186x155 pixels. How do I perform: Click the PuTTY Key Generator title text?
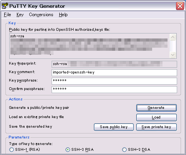(x=37, y=6)
